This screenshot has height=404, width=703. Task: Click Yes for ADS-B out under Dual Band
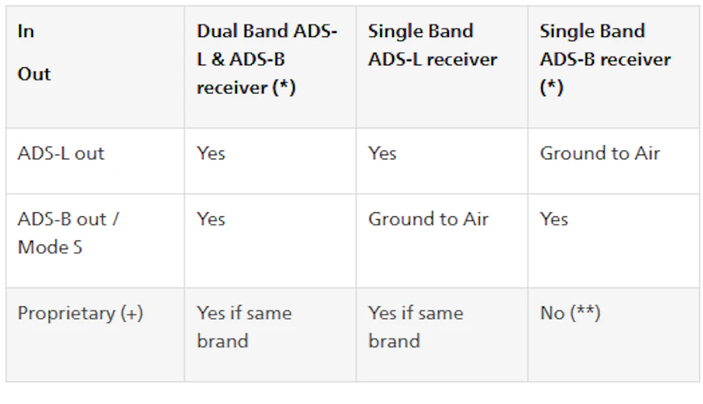[211, 219]
